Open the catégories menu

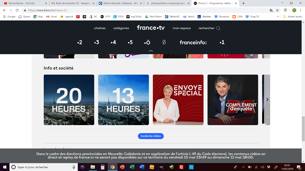pyautogui.click(x=121, y=28)
